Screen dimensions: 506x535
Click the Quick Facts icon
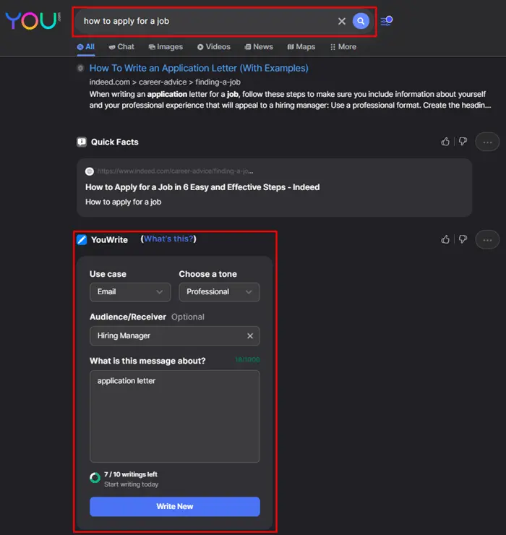point(82,142)
